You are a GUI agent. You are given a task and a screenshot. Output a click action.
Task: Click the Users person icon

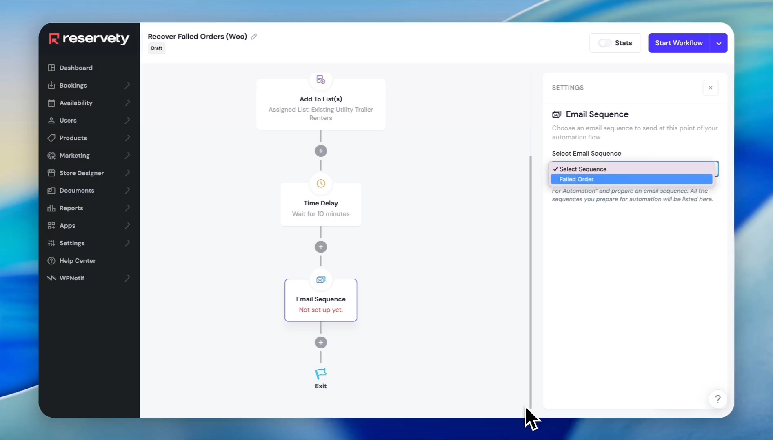51,120
